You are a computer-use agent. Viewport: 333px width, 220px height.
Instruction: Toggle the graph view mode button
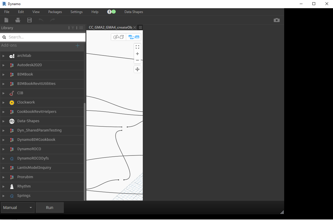(x=133, y=37)
